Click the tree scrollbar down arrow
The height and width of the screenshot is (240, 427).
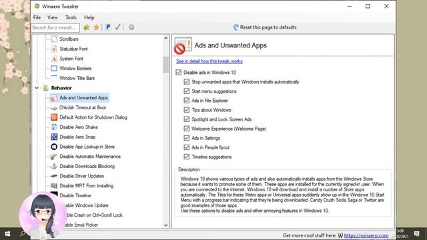tap(165, 225)
